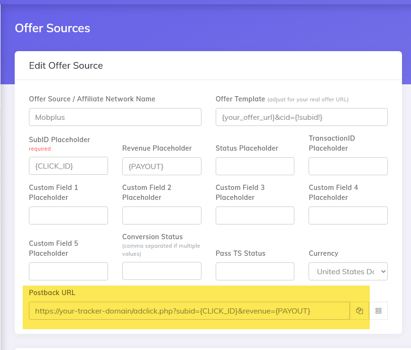This screenshot has width=411, height=350.
Task: Click the Conversion Status input field
Action: pos(162,271)
